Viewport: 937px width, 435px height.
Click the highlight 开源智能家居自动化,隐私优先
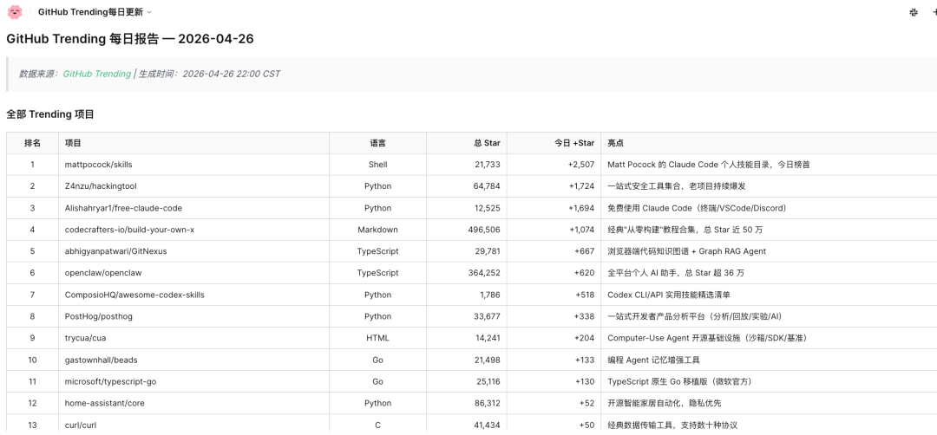(x=665, y=404)
